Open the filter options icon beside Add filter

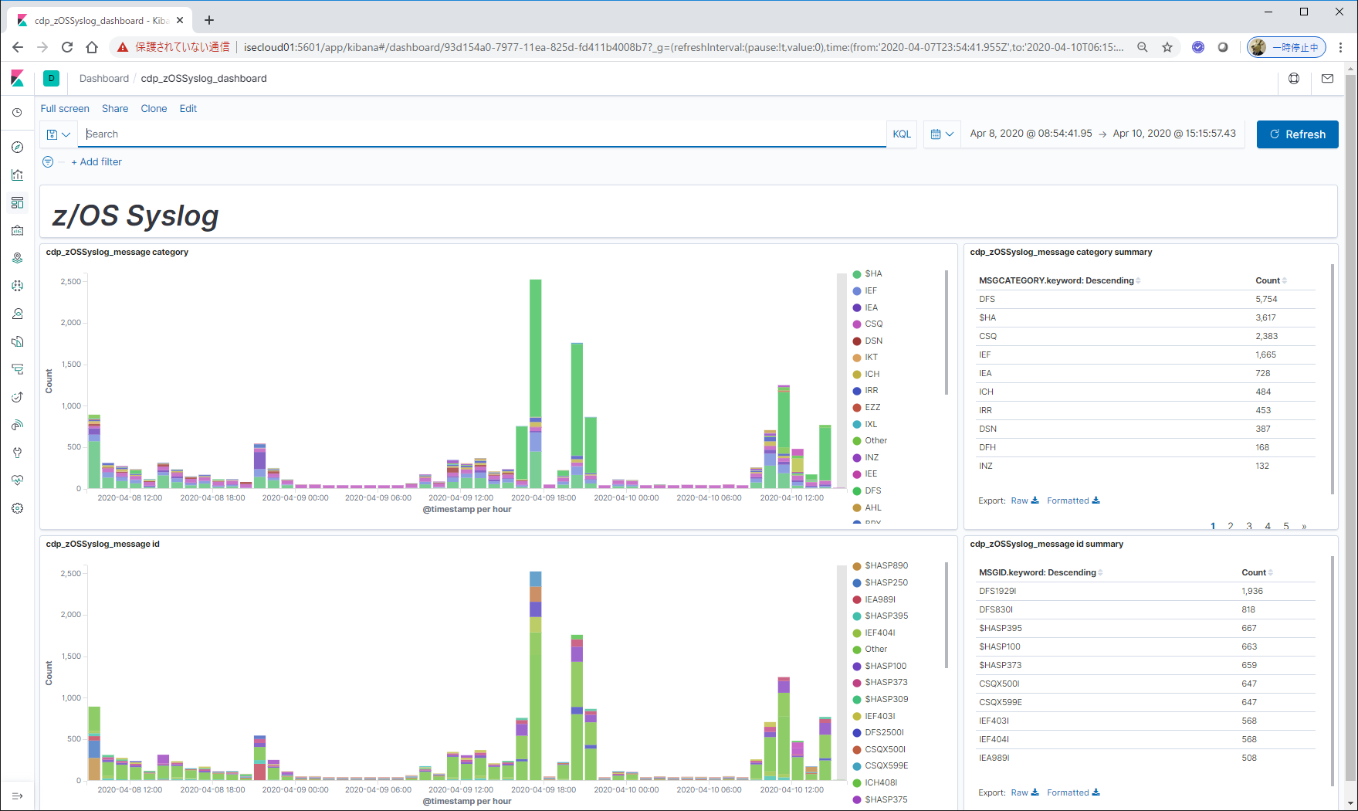point(48,161)
